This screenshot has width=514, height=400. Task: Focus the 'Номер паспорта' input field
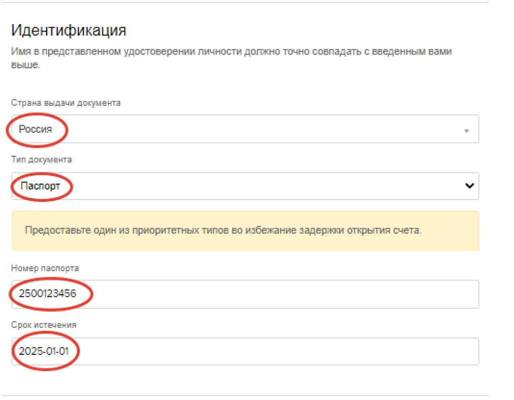pos(245,294)
